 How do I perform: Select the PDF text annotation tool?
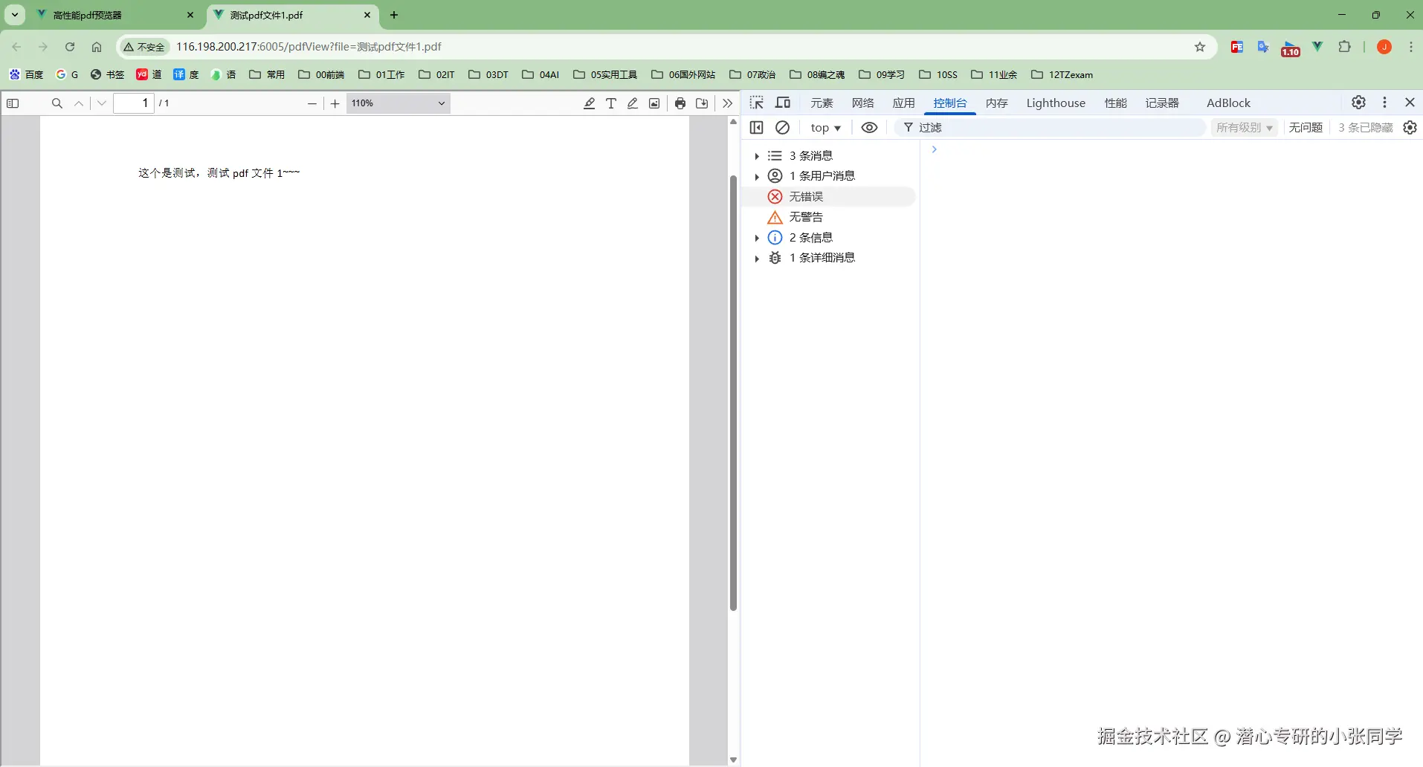point(611,103)
